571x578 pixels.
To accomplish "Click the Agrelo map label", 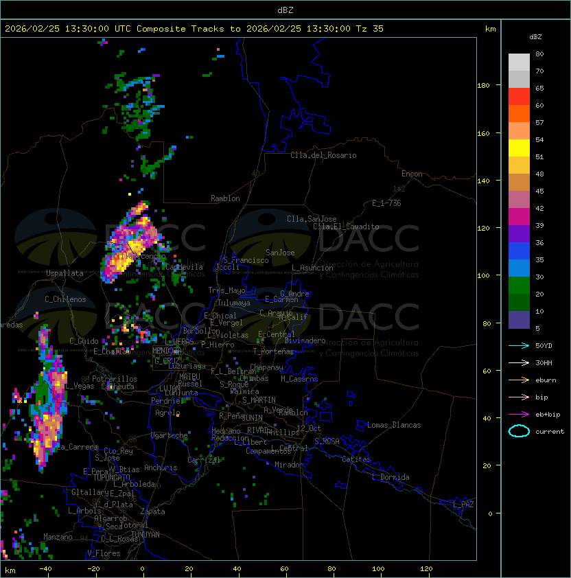I will tap(167, 413).
